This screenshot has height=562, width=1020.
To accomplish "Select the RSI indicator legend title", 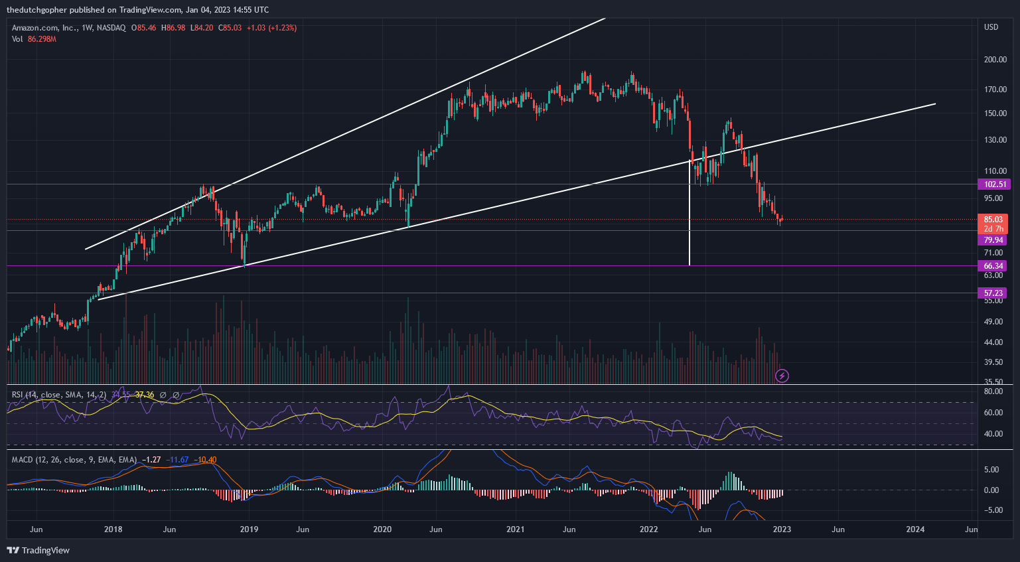I will point(59,395).
